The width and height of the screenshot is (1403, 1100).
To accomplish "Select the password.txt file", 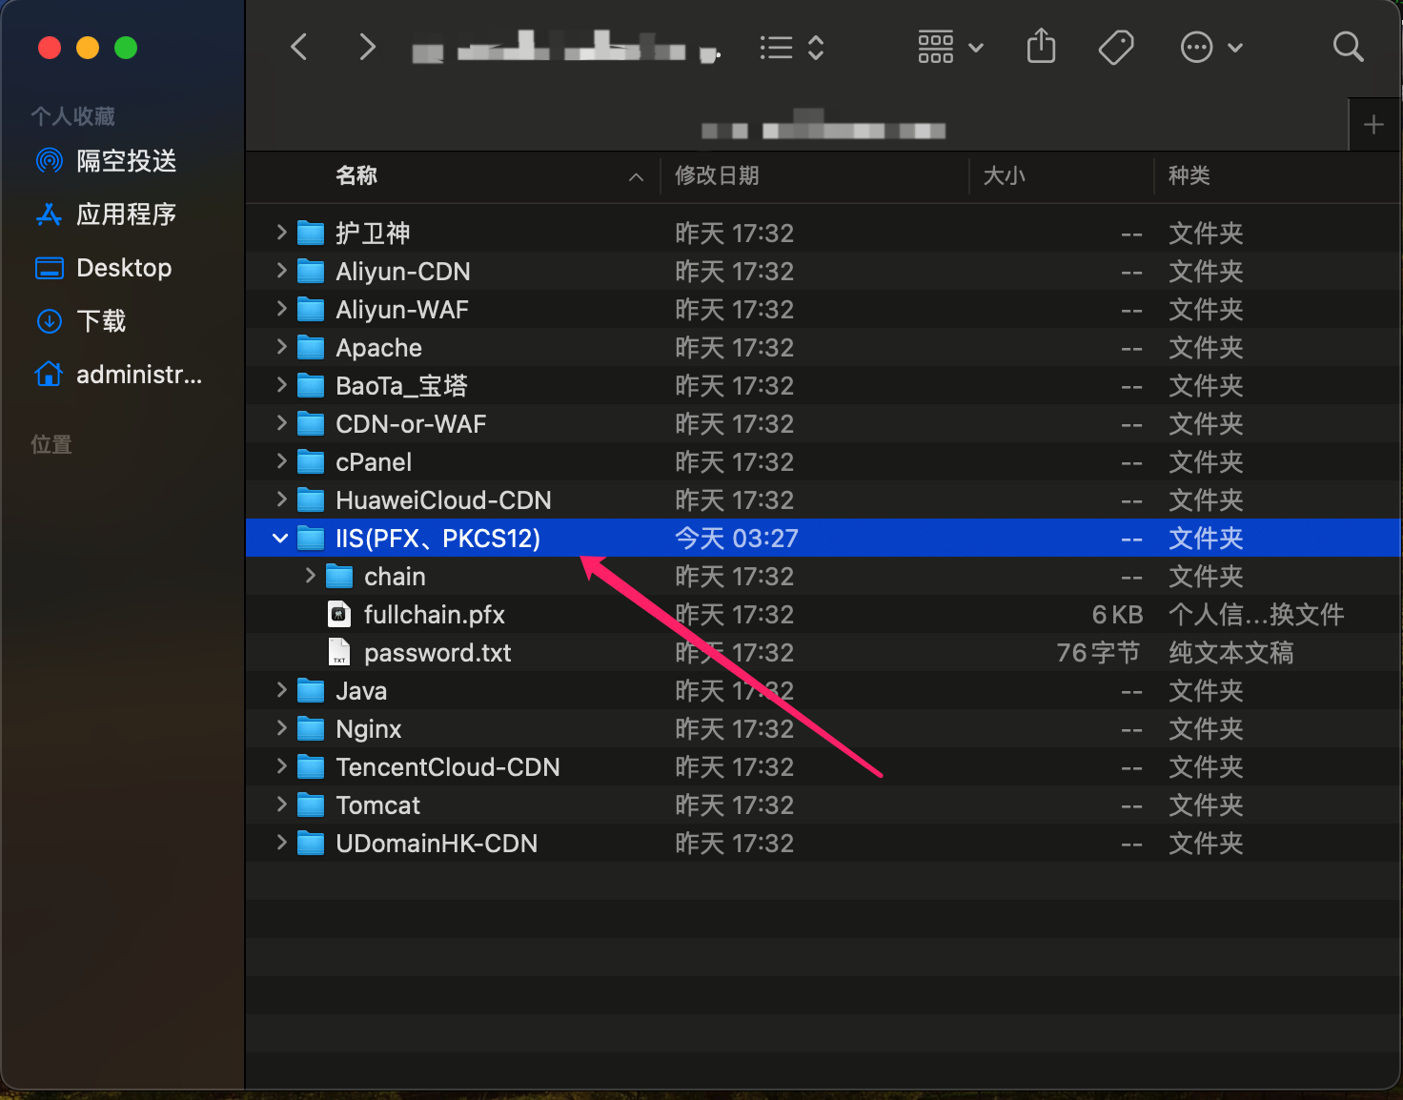I will [x=437, y=652].
